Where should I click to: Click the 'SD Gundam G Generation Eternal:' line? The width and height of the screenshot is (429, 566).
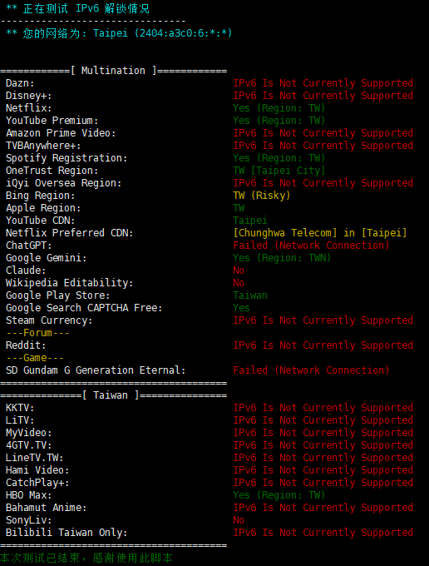coord(96,370)
